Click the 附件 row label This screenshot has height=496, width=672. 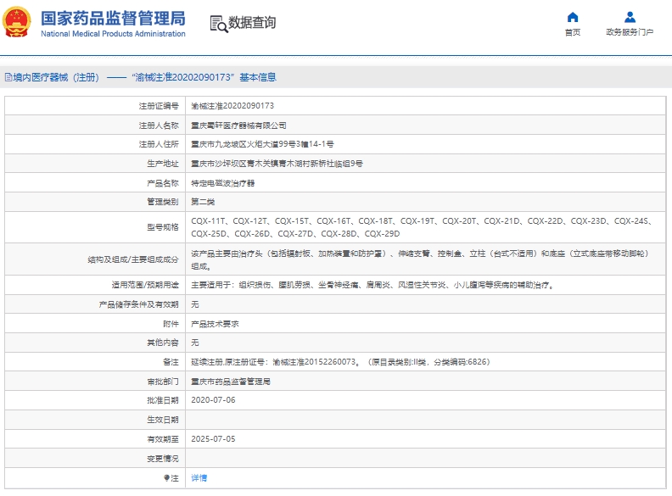(x=171, y=324)
